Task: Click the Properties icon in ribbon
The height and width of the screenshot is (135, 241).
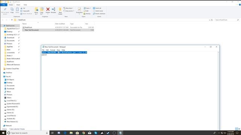Action: tap(79, 9)
